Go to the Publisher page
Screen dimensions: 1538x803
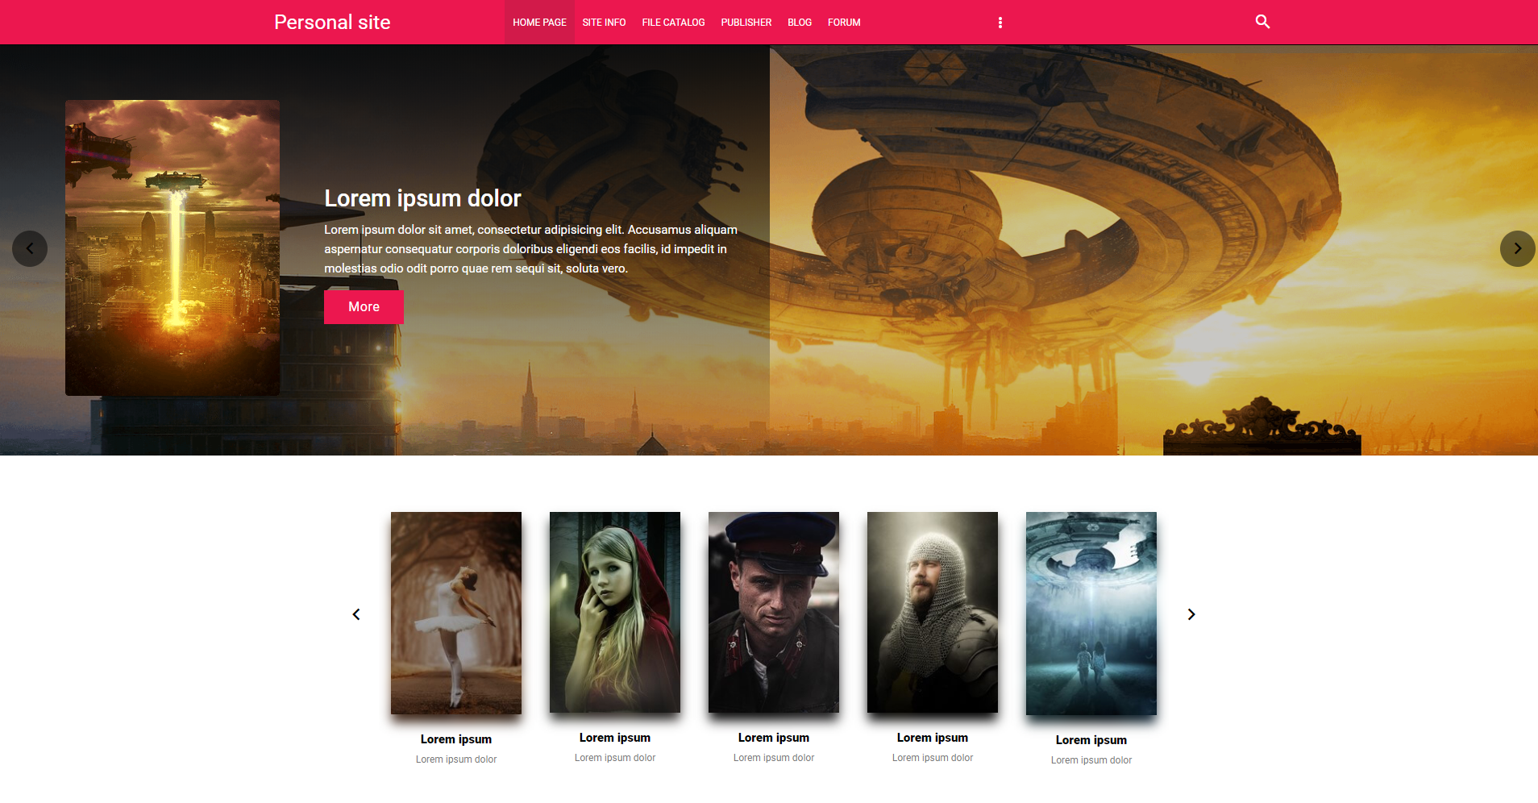coord(746,23)
